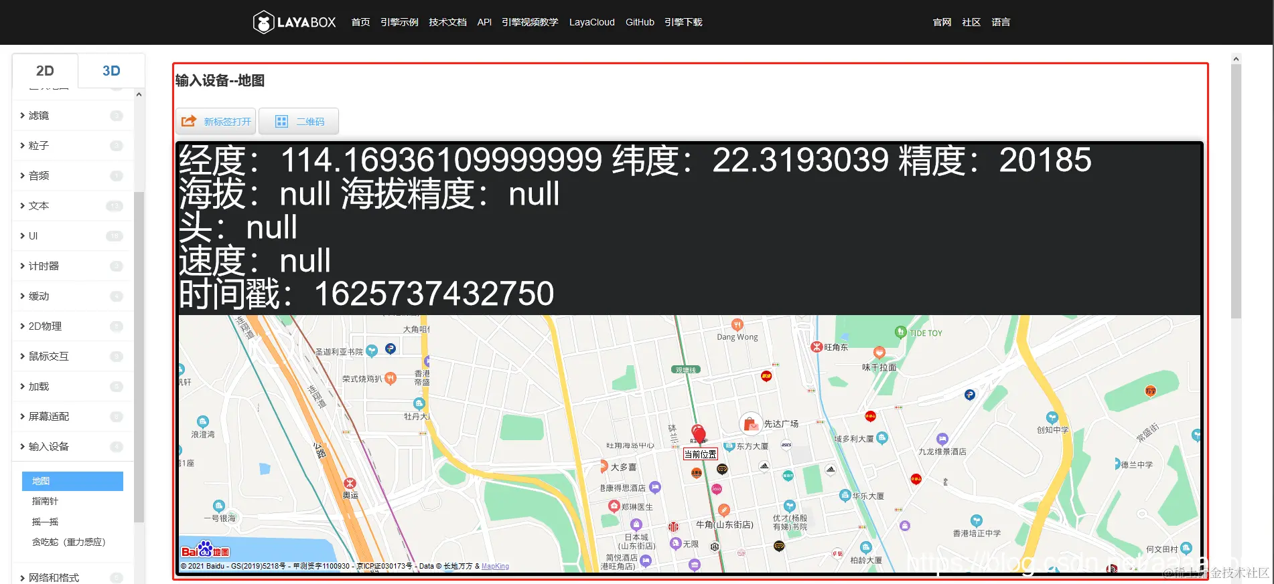Click the 郑琳医生 marker icon
This screenshot has height=584, width=1274.
(614, 506)
